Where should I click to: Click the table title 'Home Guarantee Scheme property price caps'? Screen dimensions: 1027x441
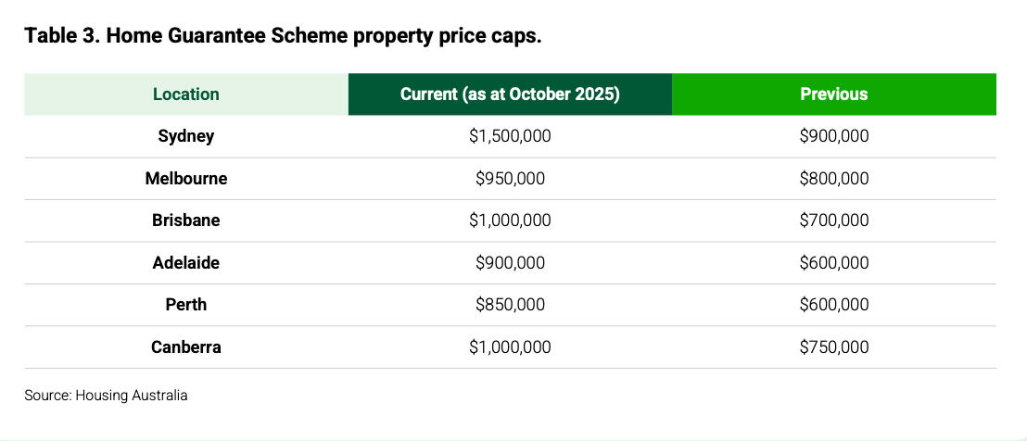coord(283,36)
